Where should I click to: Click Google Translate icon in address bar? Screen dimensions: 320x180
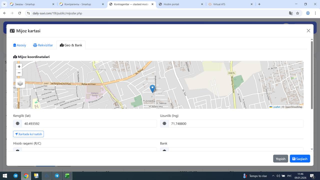(x=291, y=13)
